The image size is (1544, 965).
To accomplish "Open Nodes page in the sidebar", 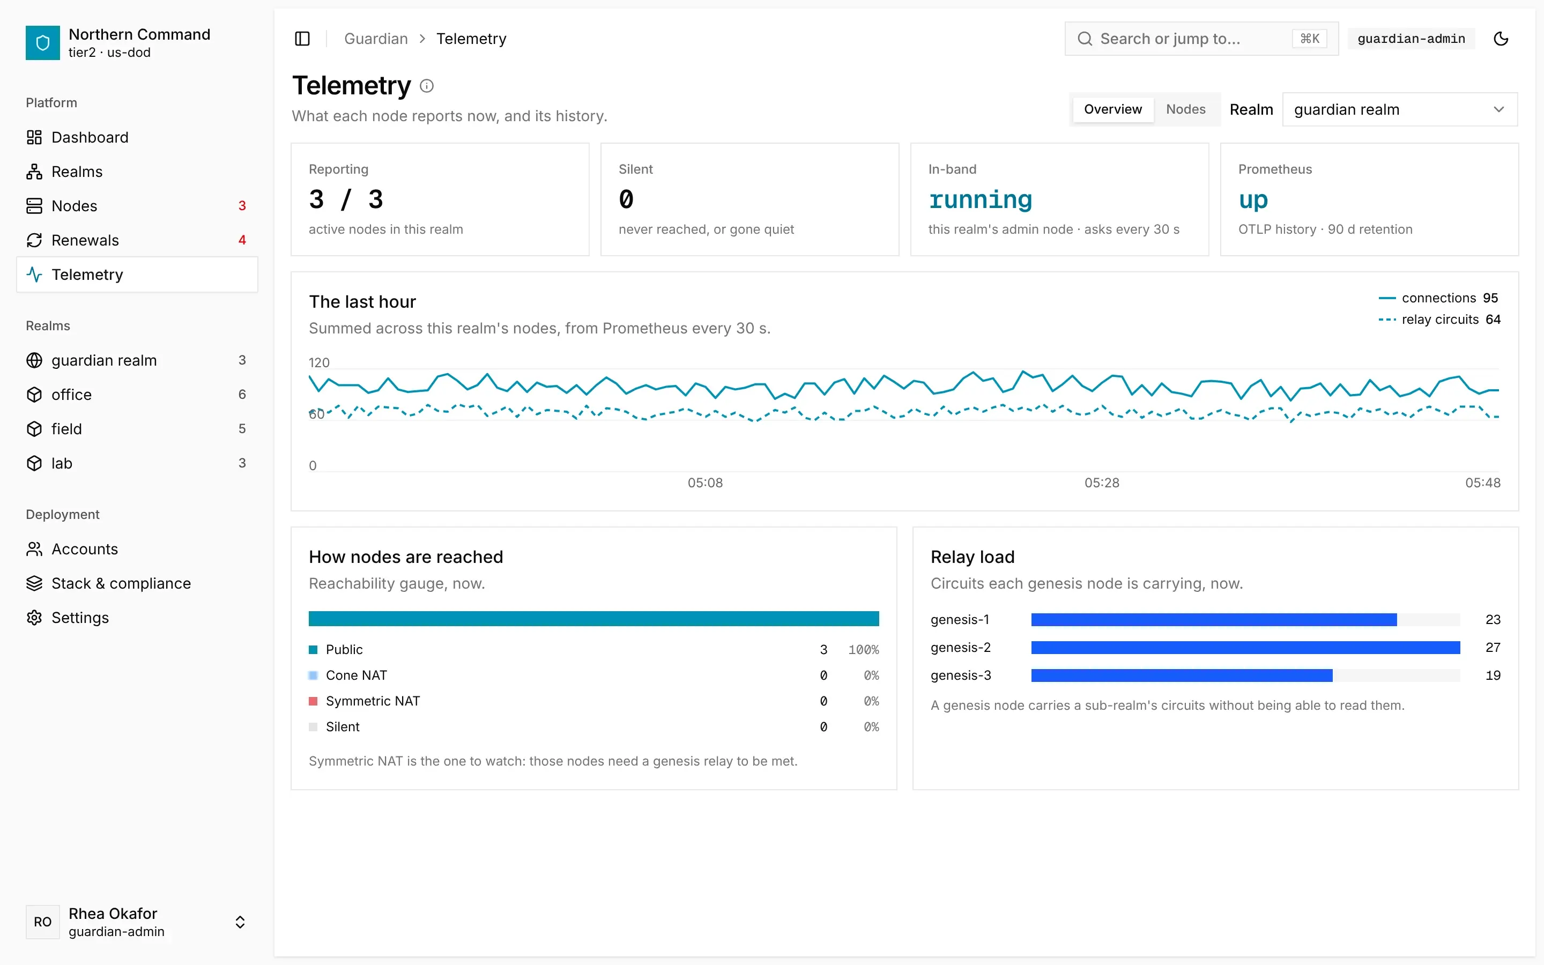I will coord(137,206).
